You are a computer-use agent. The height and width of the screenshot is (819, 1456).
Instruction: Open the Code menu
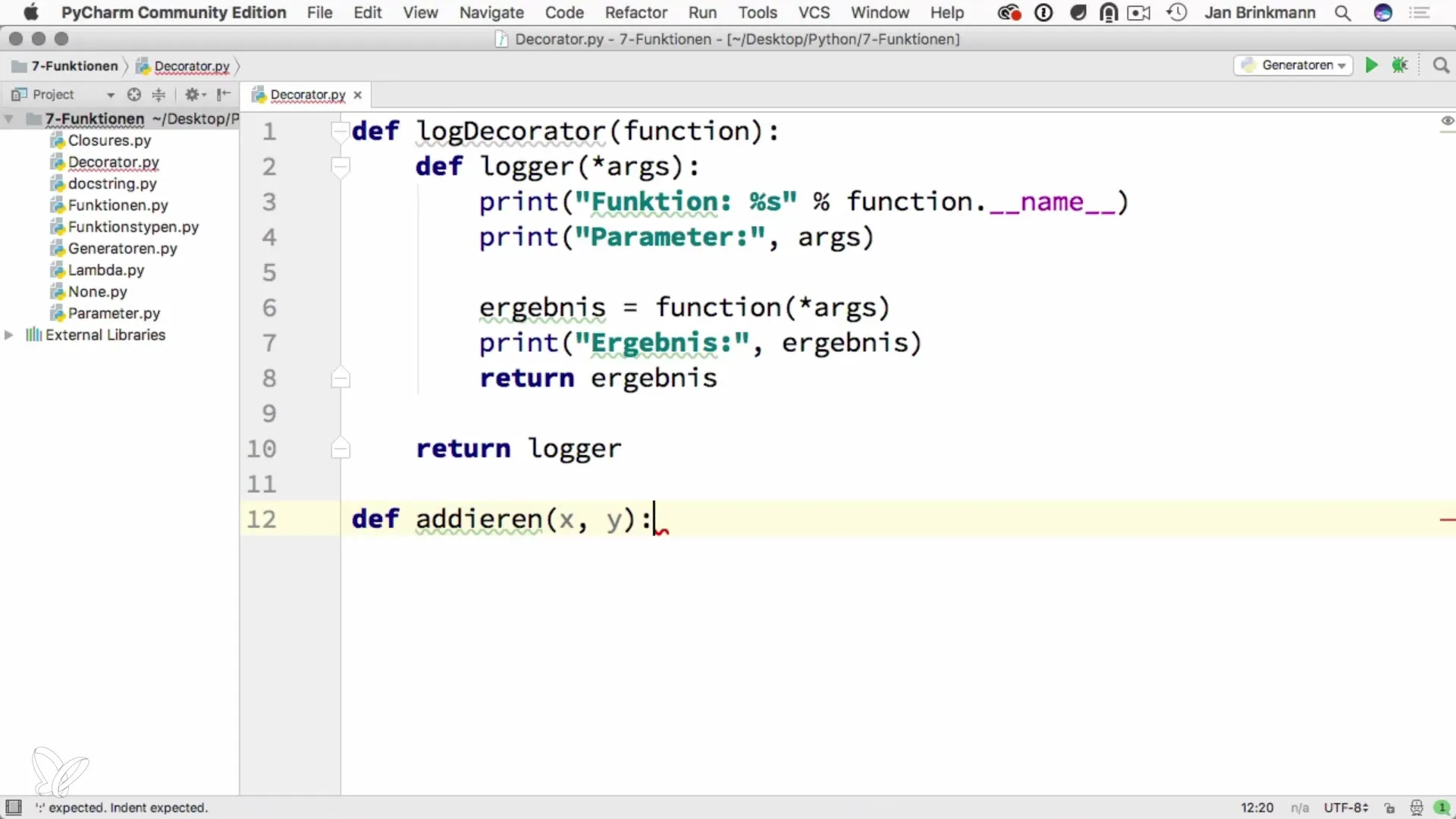[564, 13]
